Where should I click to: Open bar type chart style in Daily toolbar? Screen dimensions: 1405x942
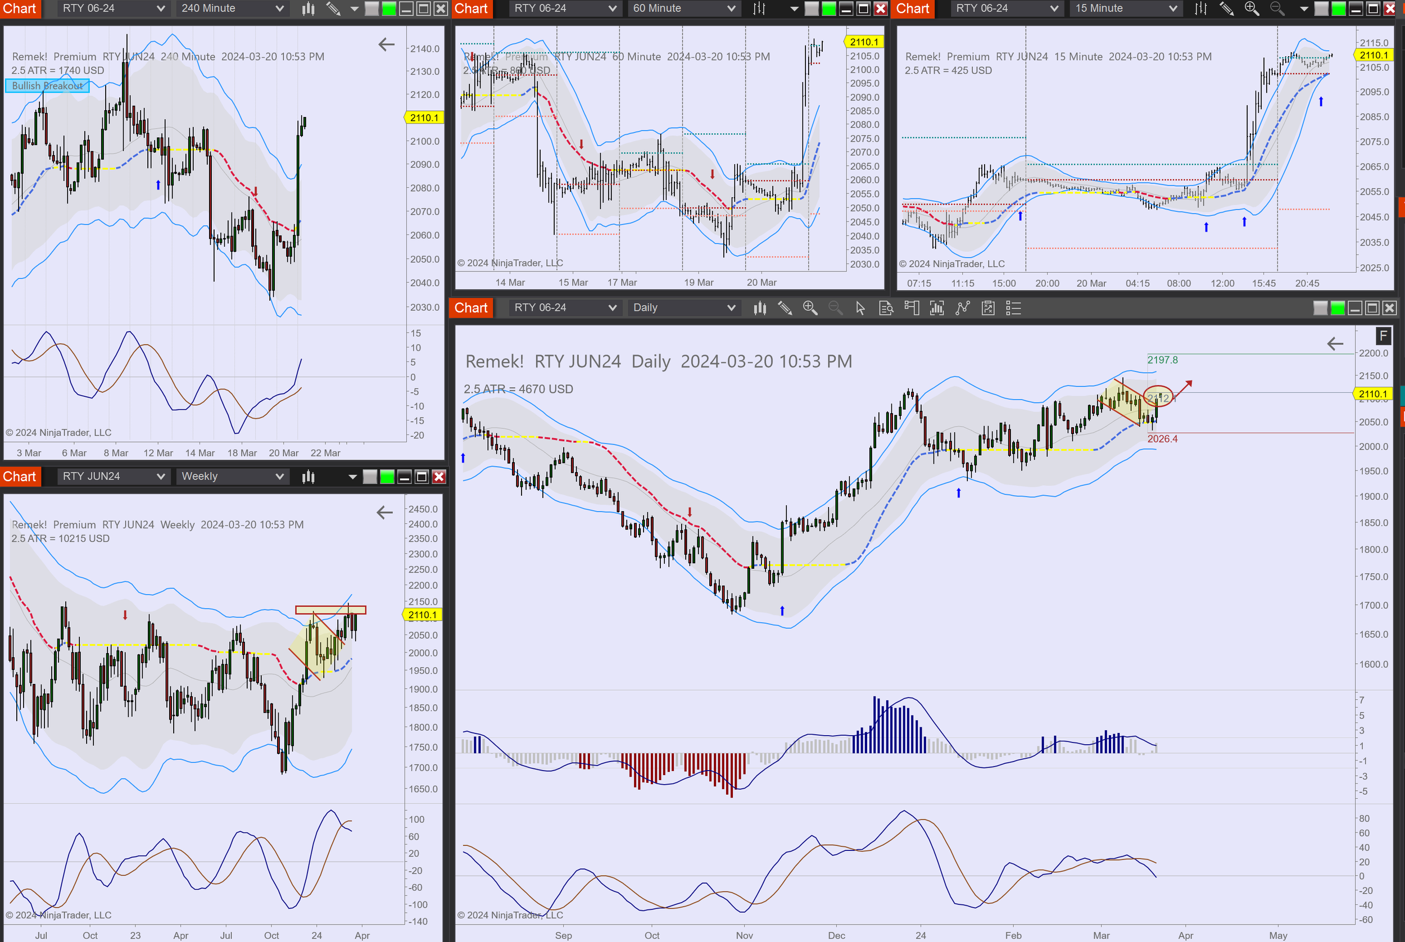pyautogui.click(x=760, y=308)
